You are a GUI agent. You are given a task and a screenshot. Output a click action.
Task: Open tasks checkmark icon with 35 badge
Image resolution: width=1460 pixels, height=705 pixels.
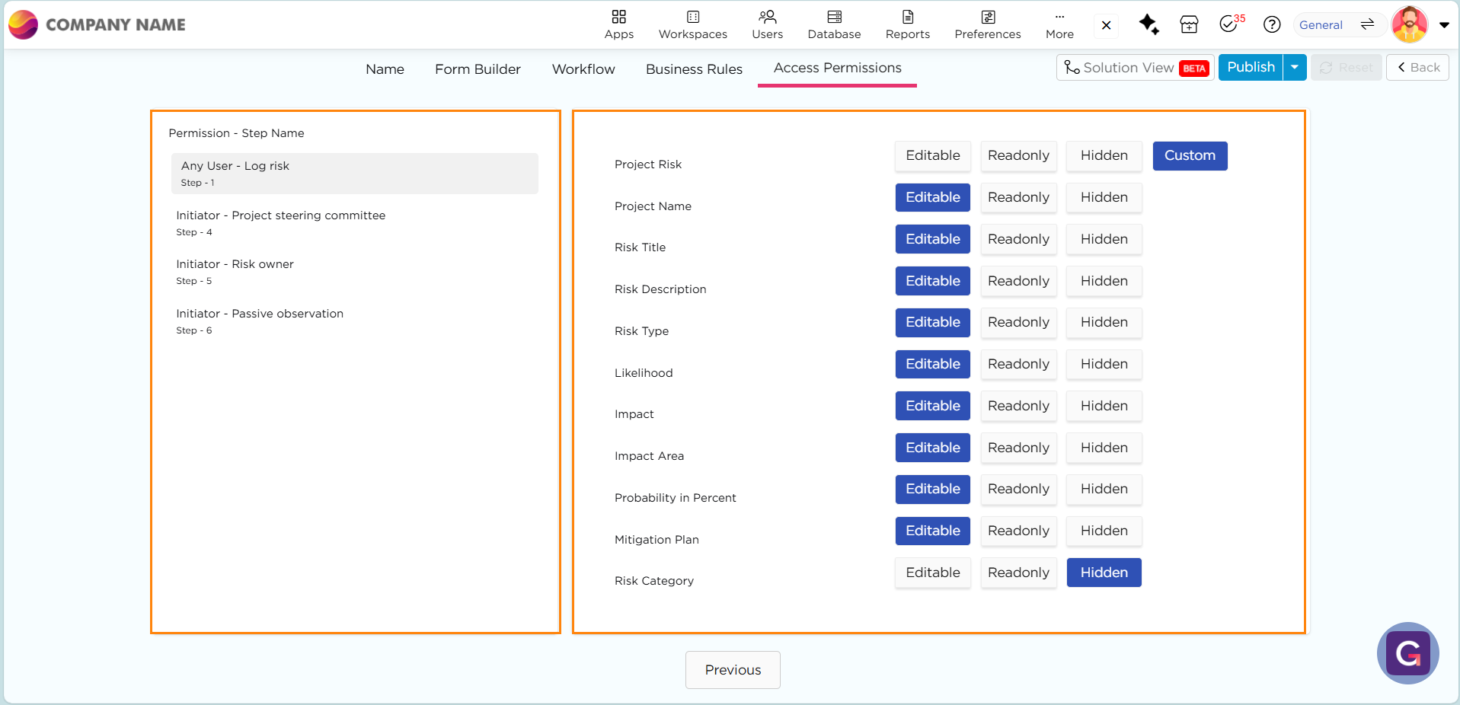[x=1229, y=24]
